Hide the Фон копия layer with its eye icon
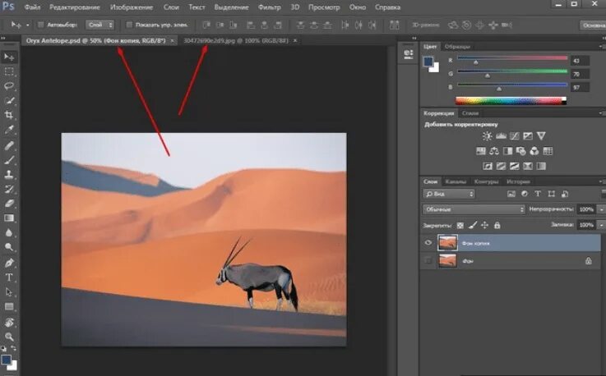This screenshot has height=376, width=606. 428,243
